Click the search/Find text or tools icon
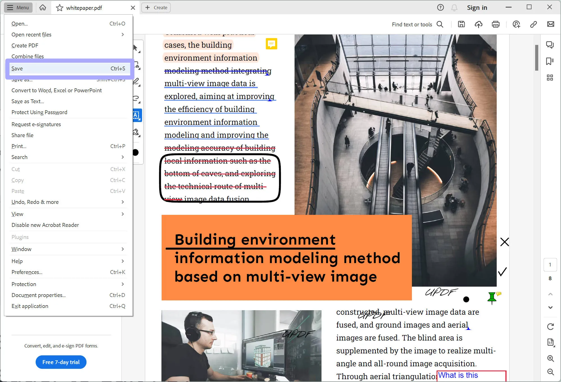561x382 pixels. tap(440, 24)
